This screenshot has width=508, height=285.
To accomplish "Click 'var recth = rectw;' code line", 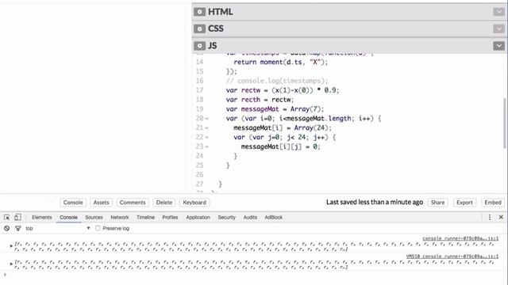I will coord(260,100).
